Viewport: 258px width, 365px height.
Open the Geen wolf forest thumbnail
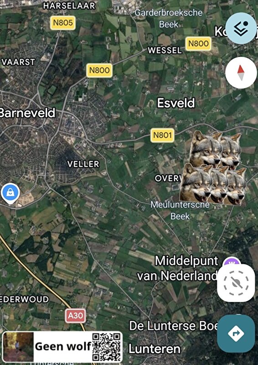pyautogui.click(x=18, y=347)
